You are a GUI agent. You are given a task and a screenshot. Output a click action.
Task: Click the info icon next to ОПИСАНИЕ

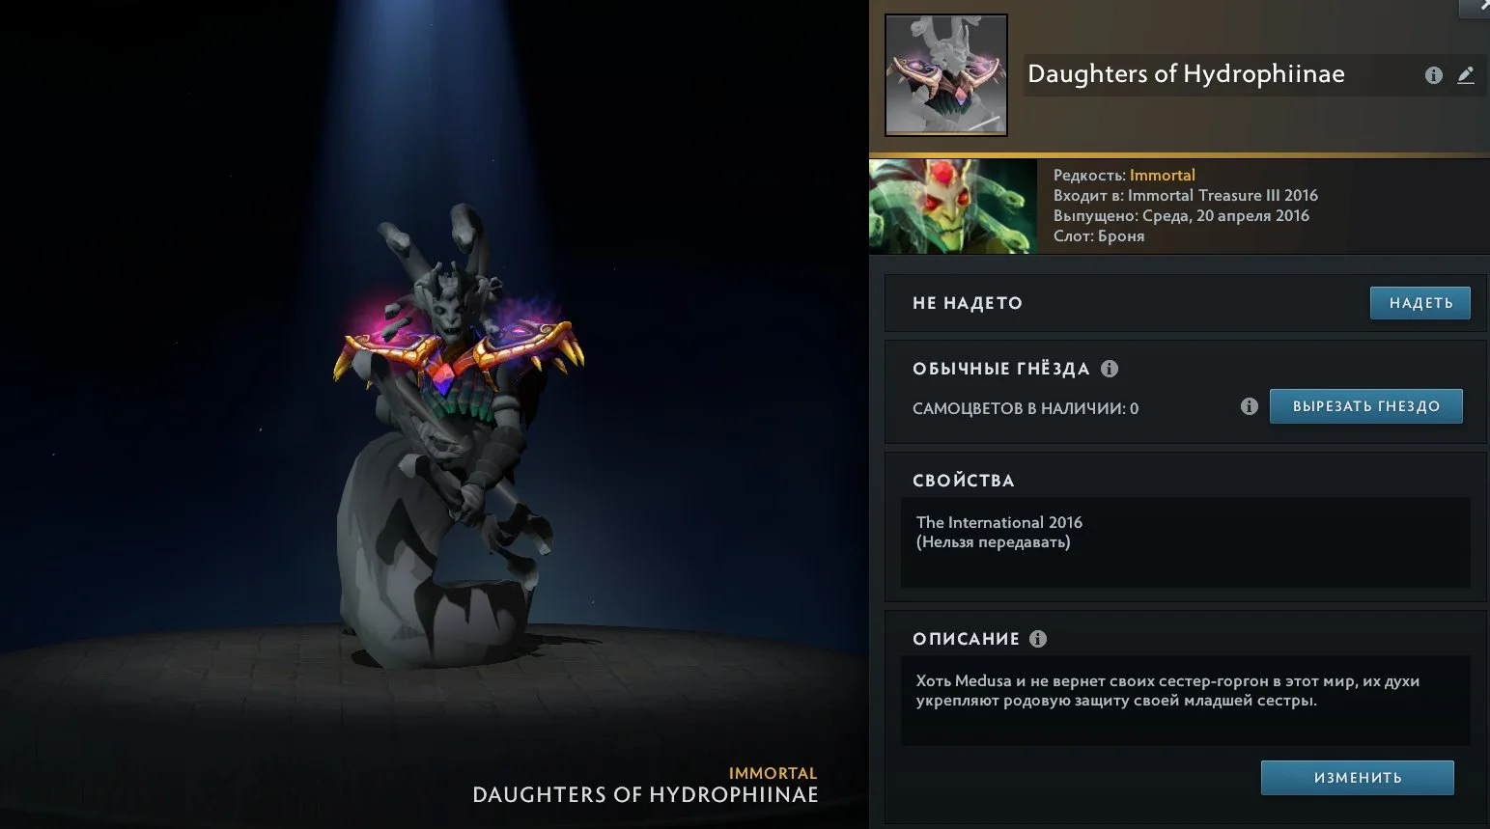tap(1038, 639)
